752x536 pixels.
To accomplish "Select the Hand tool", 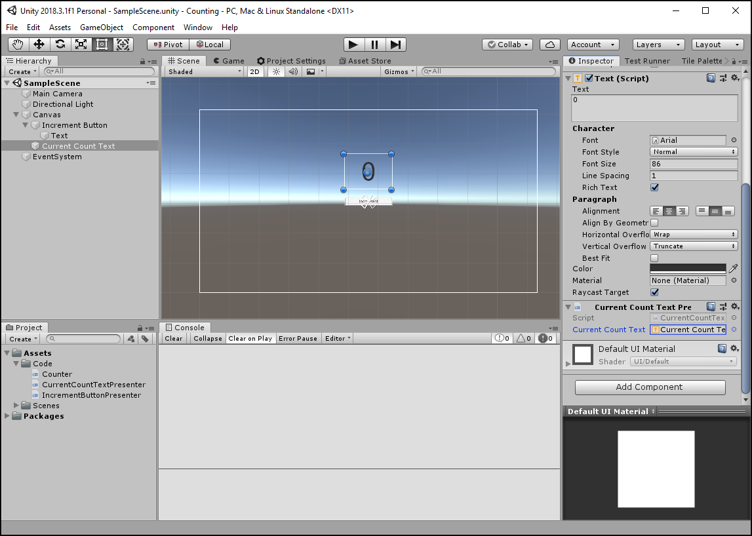I will (x=18, y=45).
